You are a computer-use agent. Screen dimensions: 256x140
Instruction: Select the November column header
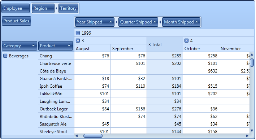[x=237, y=48]
